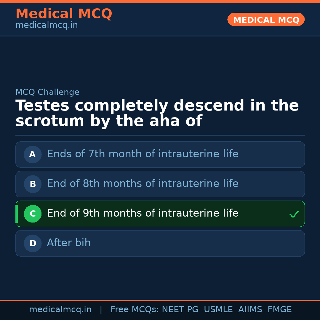The height and width of the screenshot is (320, 320).
Task: Choose 'End of 9th months' answer
Action: (143, 213)
